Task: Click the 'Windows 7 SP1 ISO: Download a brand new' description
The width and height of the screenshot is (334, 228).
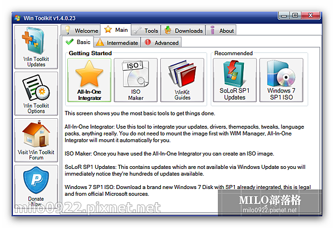Action: pos(188,190)
